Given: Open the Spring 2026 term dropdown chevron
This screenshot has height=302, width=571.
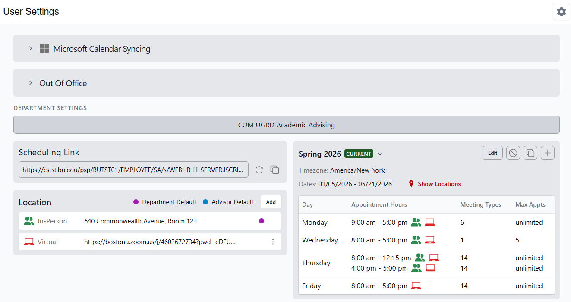Looking at the screenshot, I should pos(380,154).
